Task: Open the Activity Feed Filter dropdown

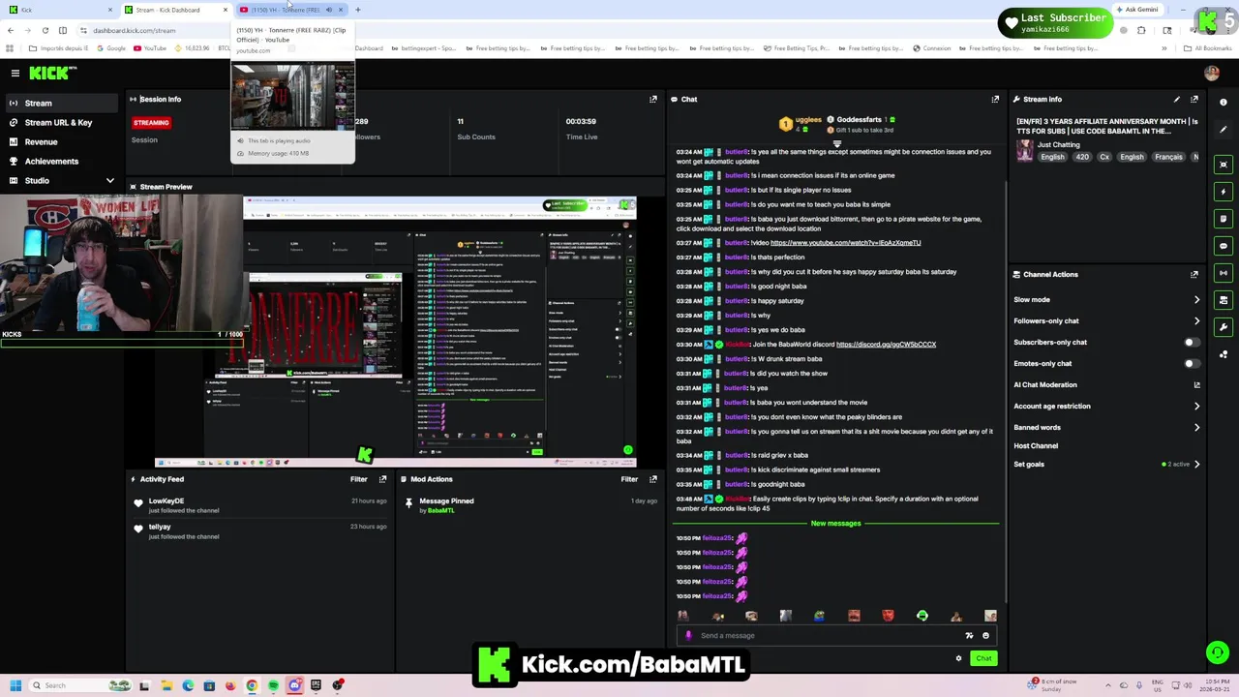Action: 358,479
